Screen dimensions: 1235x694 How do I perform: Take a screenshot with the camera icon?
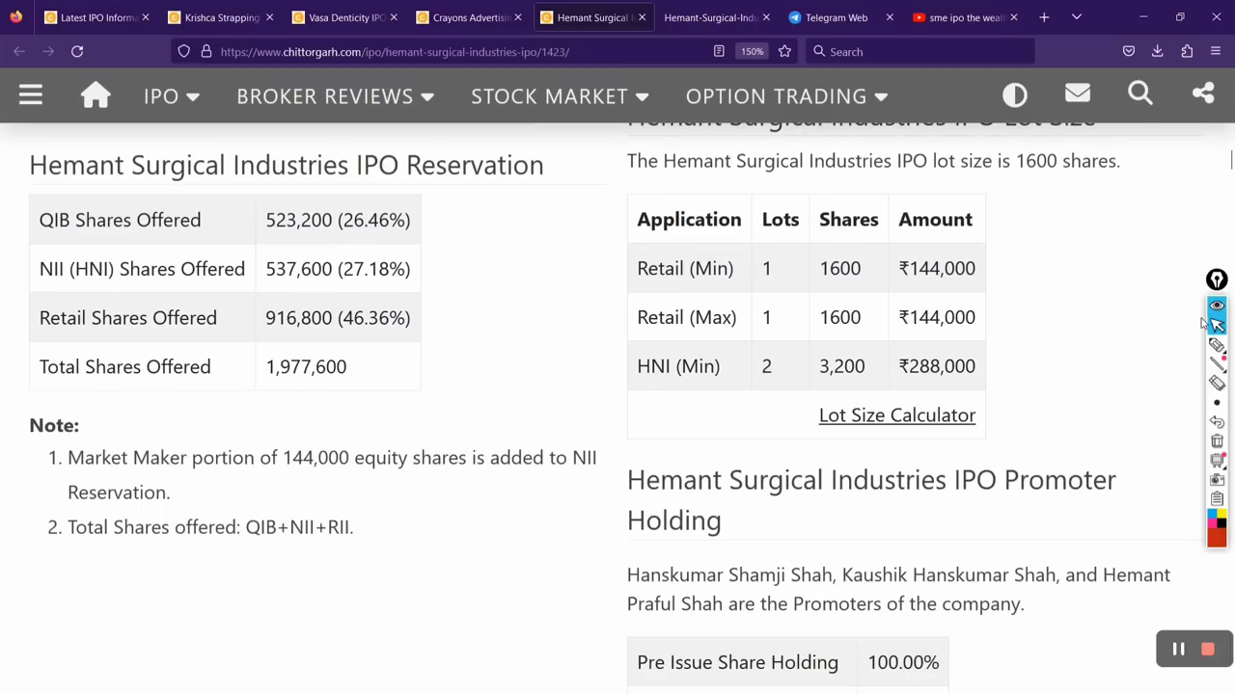click(x=1217, y=479)
